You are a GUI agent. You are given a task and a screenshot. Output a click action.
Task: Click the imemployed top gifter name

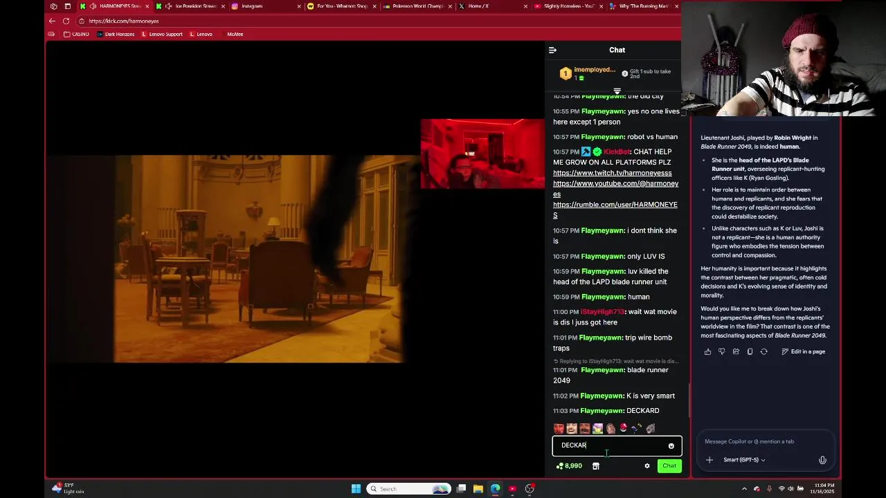point(595,70)
